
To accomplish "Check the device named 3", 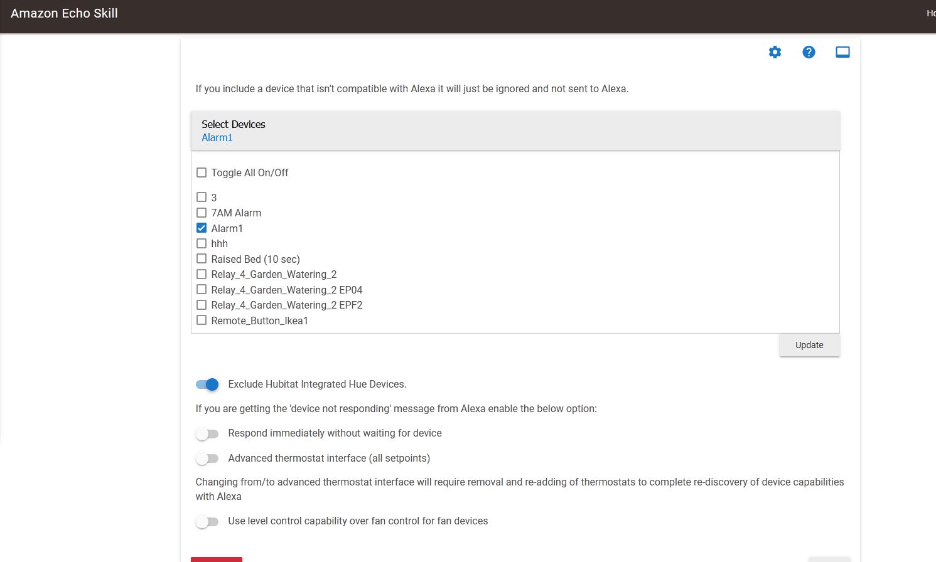I will [202, 197].
